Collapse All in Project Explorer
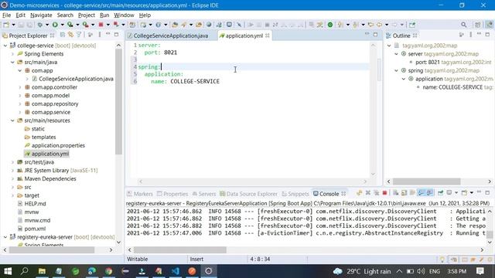Viewport: 495px width, 278px height. pyautogui.click(x=63, y=35)
